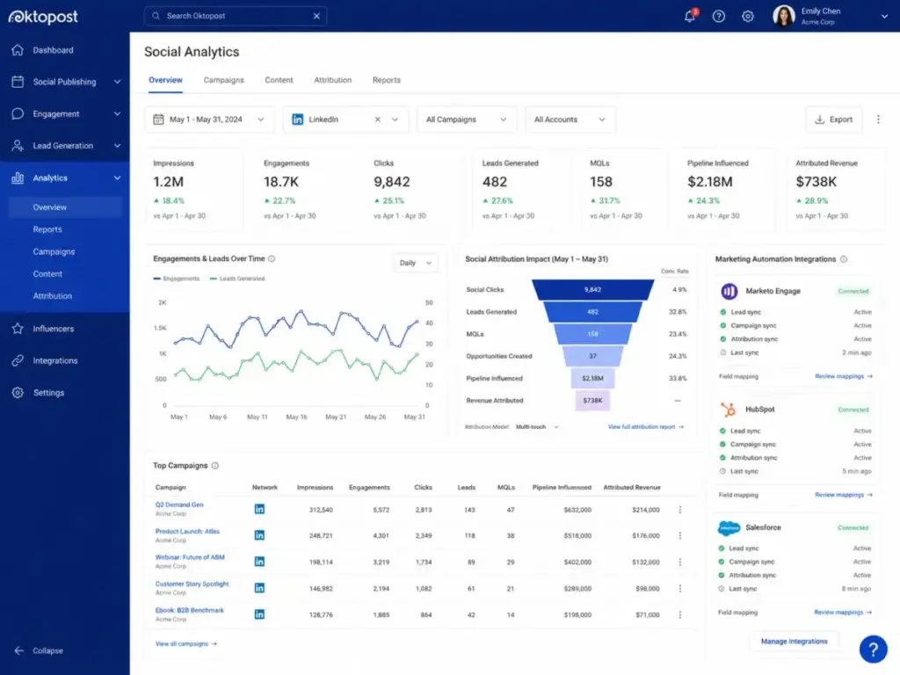
Task: Click the Export button
Action: click(x=833, y=120)
